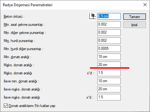Edit İlave maks. donatı aralığı x*d value

tap(109, 97)
